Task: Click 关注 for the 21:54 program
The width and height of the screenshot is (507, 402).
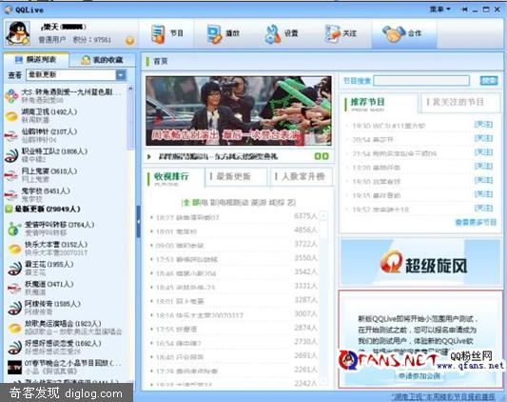Action: coord(483,152)
